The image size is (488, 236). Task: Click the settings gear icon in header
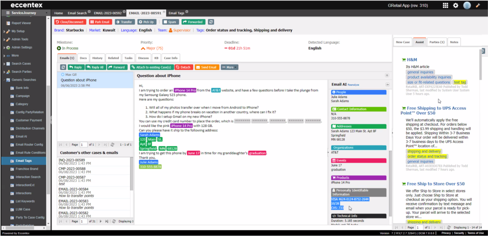click(456, 5)
